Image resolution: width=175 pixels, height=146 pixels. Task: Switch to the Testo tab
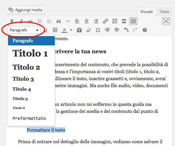[164, 12]
